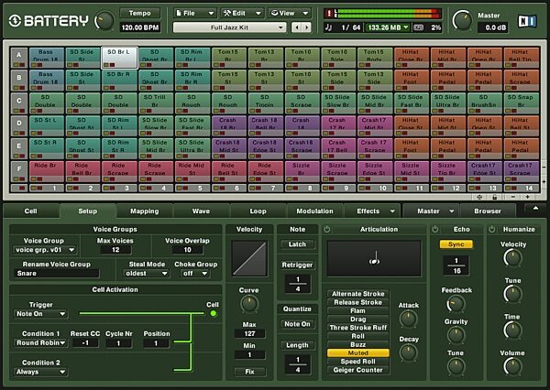The height and width of the screenshot is (390, 550).
Task: Open the Full Jazz Kit preset dropdown
Action: click(x=230, y=27)
